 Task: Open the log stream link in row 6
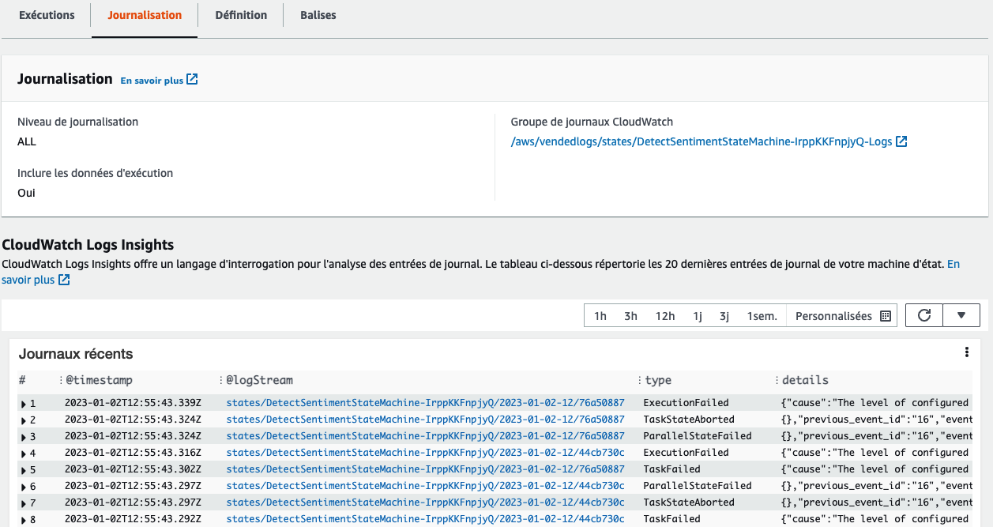click(426, 486)
